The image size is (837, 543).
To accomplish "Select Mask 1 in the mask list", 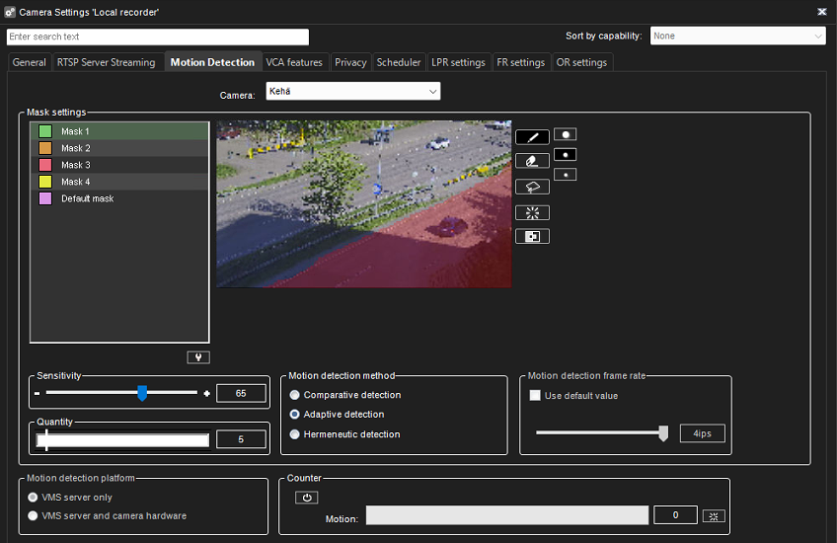I will (x=119, y=131).
